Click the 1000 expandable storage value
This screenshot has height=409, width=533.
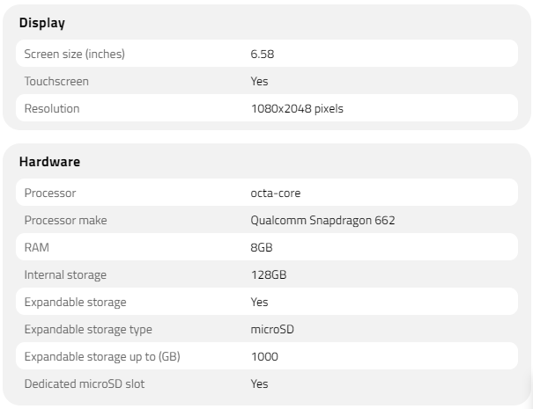tap(264, 356)
